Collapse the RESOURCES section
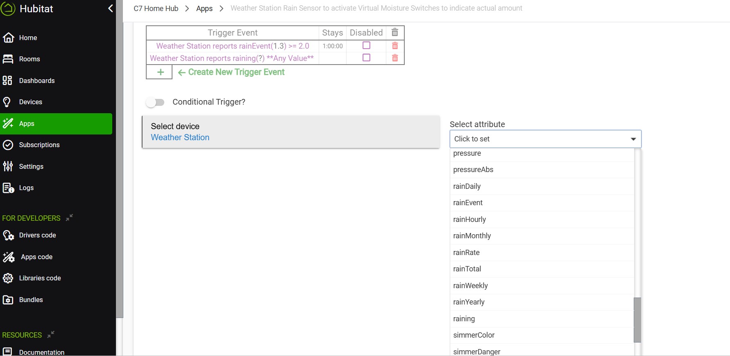 click(51, 334)
